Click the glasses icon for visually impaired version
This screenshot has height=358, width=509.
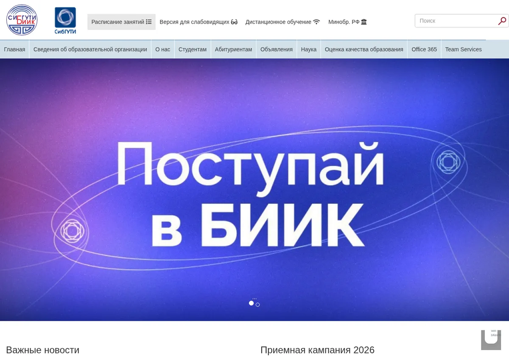point(234,22)
